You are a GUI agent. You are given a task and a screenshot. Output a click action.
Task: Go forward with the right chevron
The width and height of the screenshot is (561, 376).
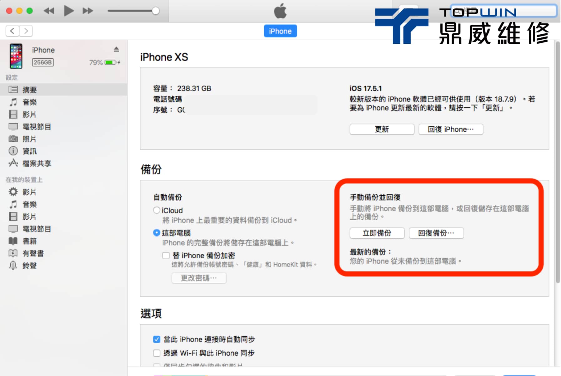click(x=26, y=31)
